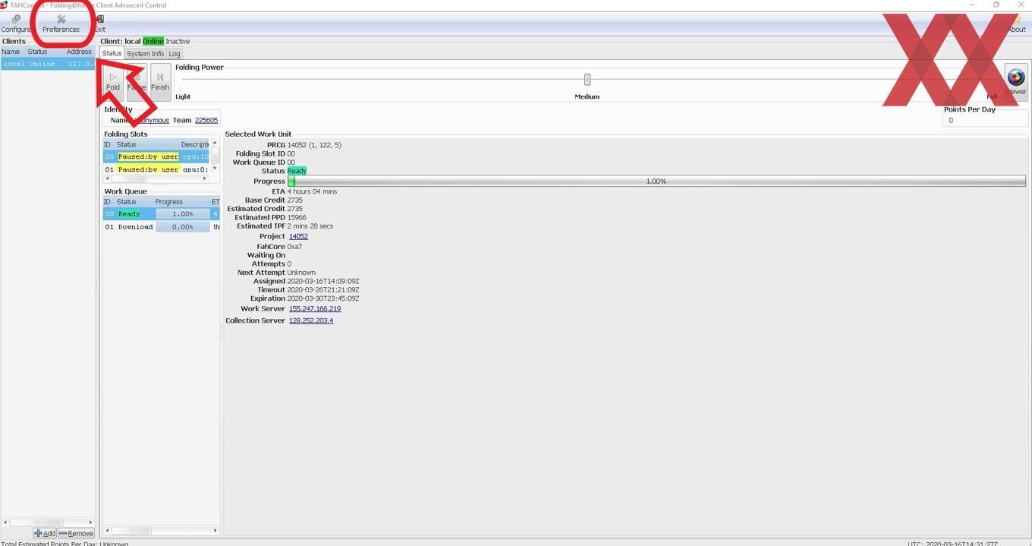The image size is (1032, 546).
Task: Select work queue 00 Ready row
Action: pyautogui.click(x=161, y=214)
